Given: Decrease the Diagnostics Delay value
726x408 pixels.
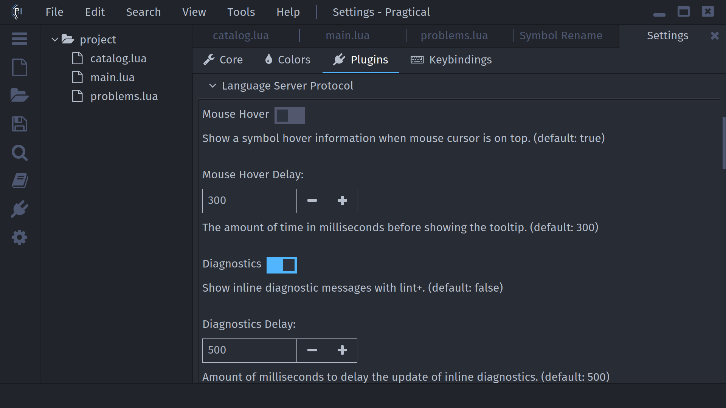Looking at the screenshot, I should point(312,351).
